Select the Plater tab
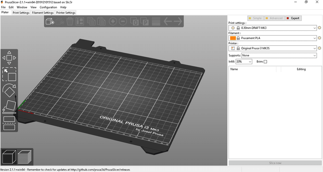 click(x=5, y=12)
